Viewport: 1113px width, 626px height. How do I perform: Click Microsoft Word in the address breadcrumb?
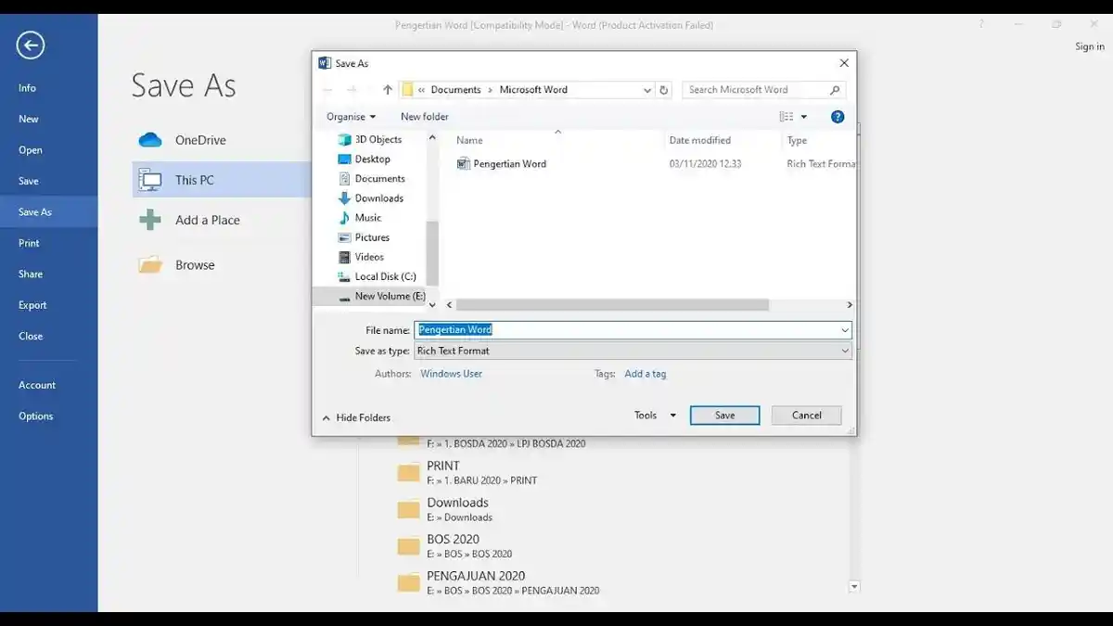[x=533, y=90]
